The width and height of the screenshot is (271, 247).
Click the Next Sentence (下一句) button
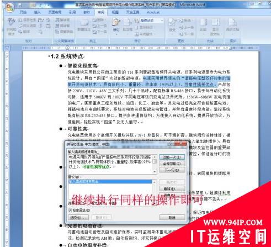pos(172,170)
